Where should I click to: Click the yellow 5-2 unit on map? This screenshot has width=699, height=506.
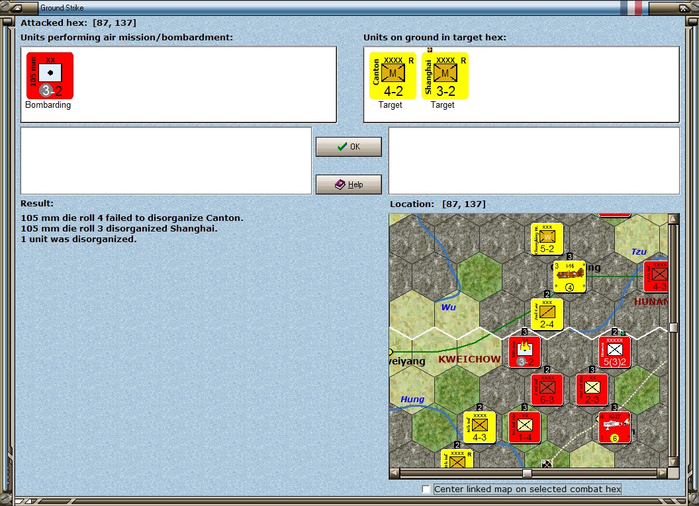[547, 239]
